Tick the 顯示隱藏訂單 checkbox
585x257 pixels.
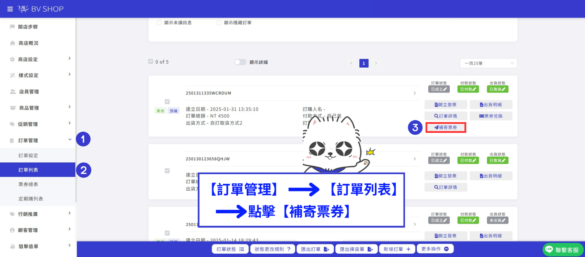coord(219,23)
